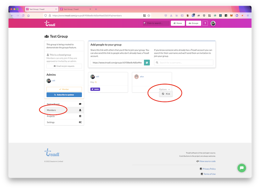Click the Members person icon
The height and width of the screenshot is (189, 260).
(x=80, y=110)
